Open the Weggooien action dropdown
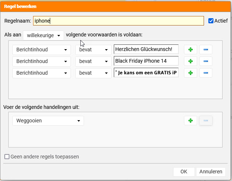 point(48,121)
